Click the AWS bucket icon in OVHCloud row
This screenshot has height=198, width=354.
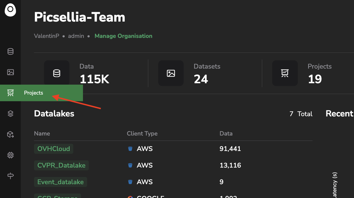(x=130, y=149)
